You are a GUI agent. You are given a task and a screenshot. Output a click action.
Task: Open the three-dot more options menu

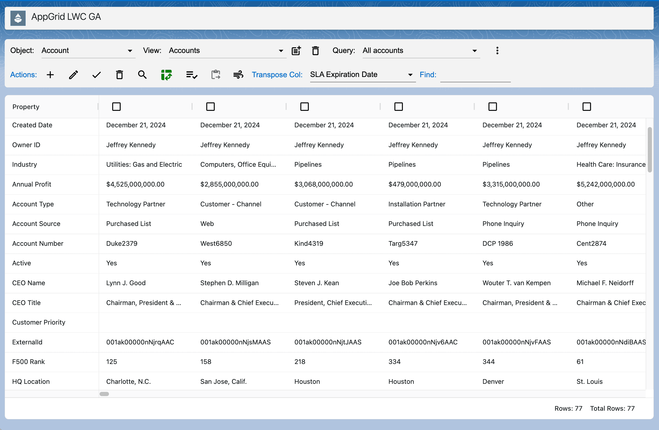click(x=497, y=51)
